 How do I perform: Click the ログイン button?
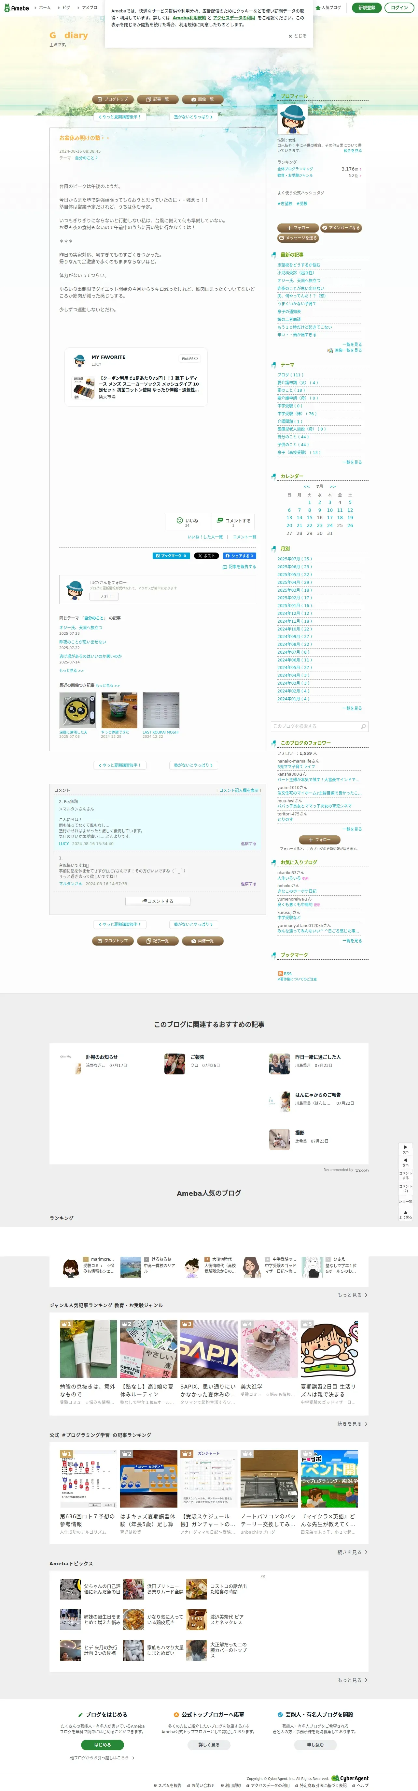point(398,8)
